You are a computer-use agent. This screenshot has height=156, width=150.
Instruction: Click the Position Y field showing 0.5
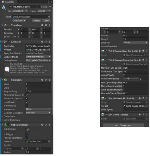pos(35,29)
